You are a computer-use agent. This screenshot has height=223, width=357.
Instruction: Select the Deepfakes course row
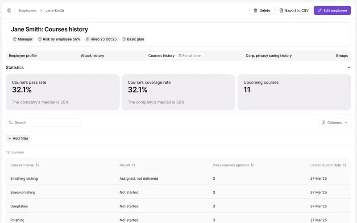178,206
